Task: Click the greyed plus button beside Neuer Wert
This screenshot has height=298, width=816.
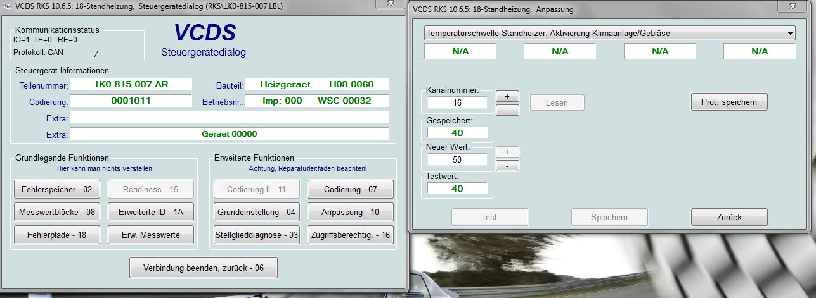Action: point(507,152)
